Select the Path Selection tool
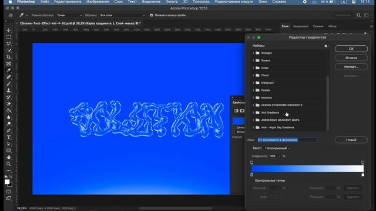Image resolution: width=376 pixels, height=211 pixels. click(9, 144)
